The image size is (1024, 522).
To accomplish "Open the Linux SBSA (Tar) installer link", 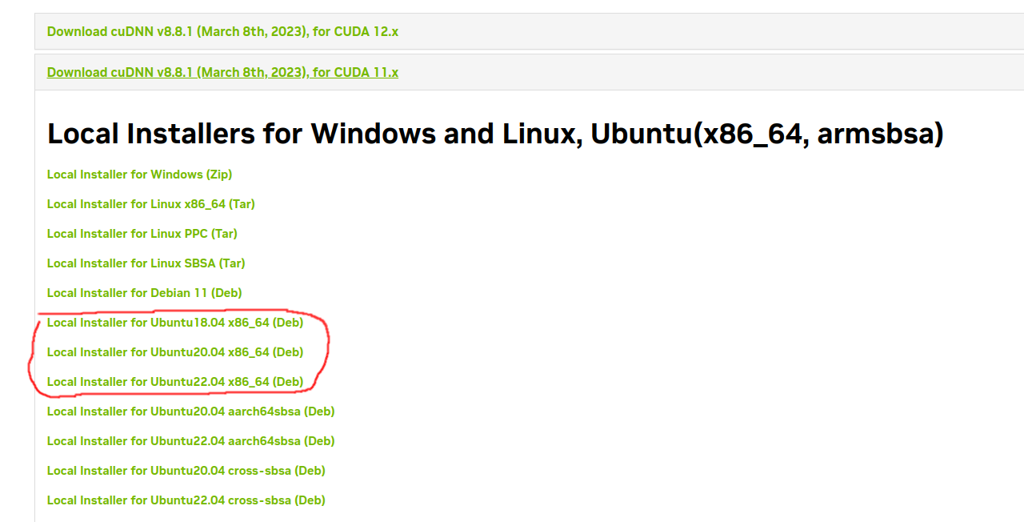I will point(146,263).
